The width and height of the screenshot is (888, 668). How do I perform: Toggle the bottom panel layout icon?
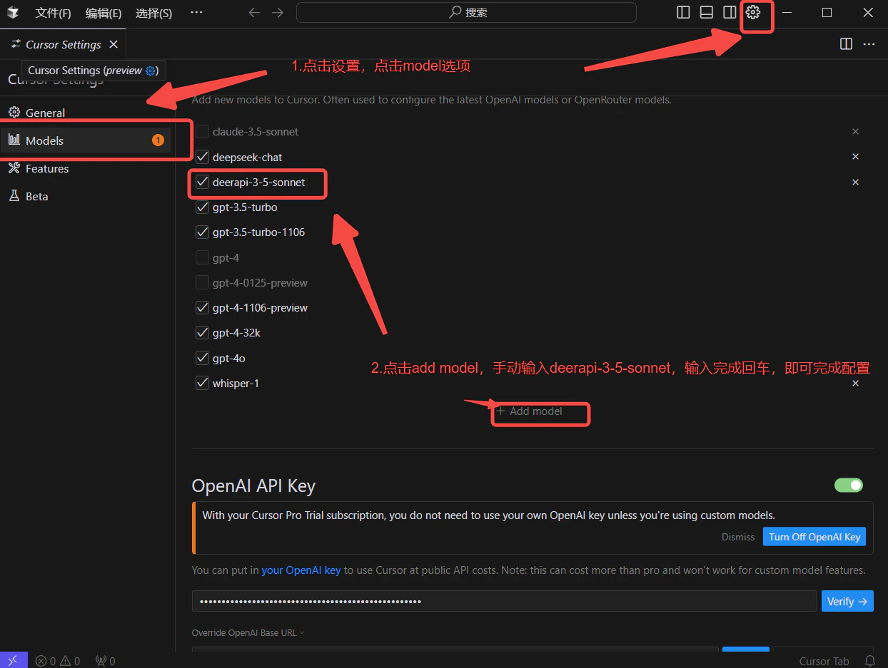[707, 12]
